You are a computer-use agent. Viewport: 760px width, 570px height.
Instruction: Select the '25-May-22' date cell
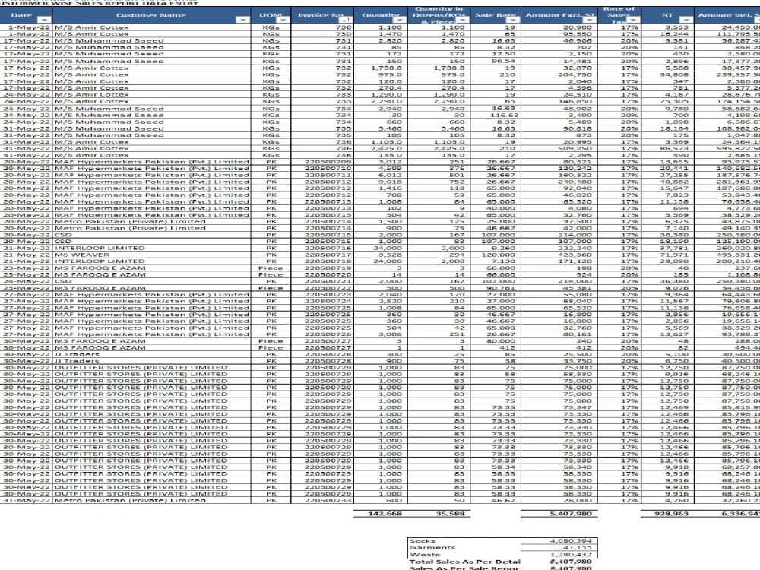(x=27, y=288)
